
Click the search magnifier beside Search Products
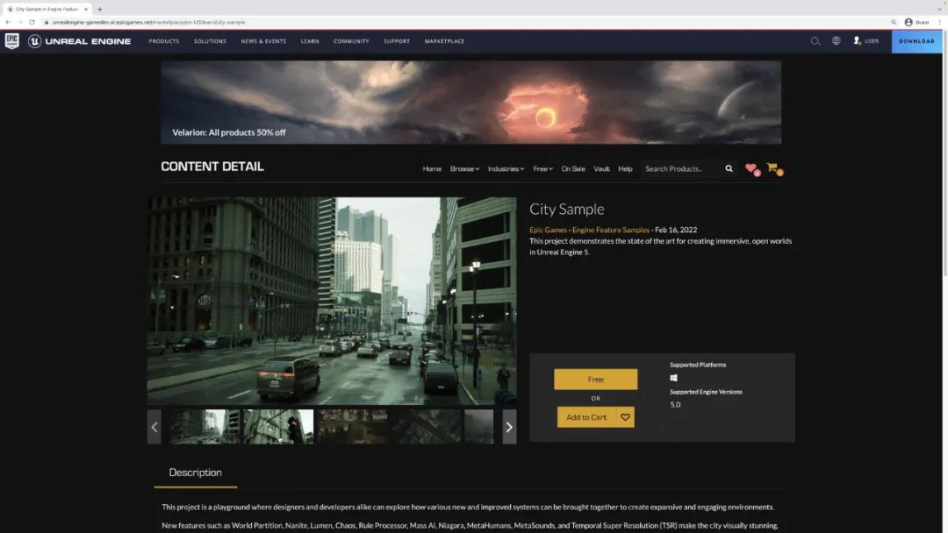[x=729, y=168]
